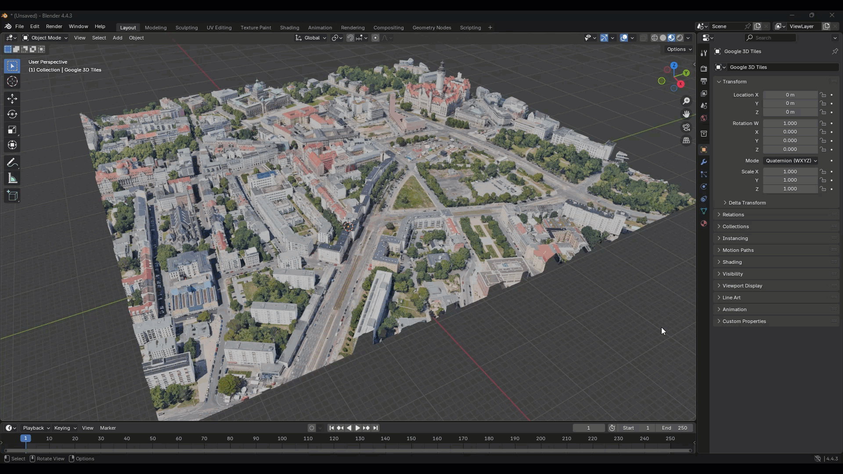The image size is (843, 474).
Task: Activate the Rotate tool
Action: (x=12, y=114)
